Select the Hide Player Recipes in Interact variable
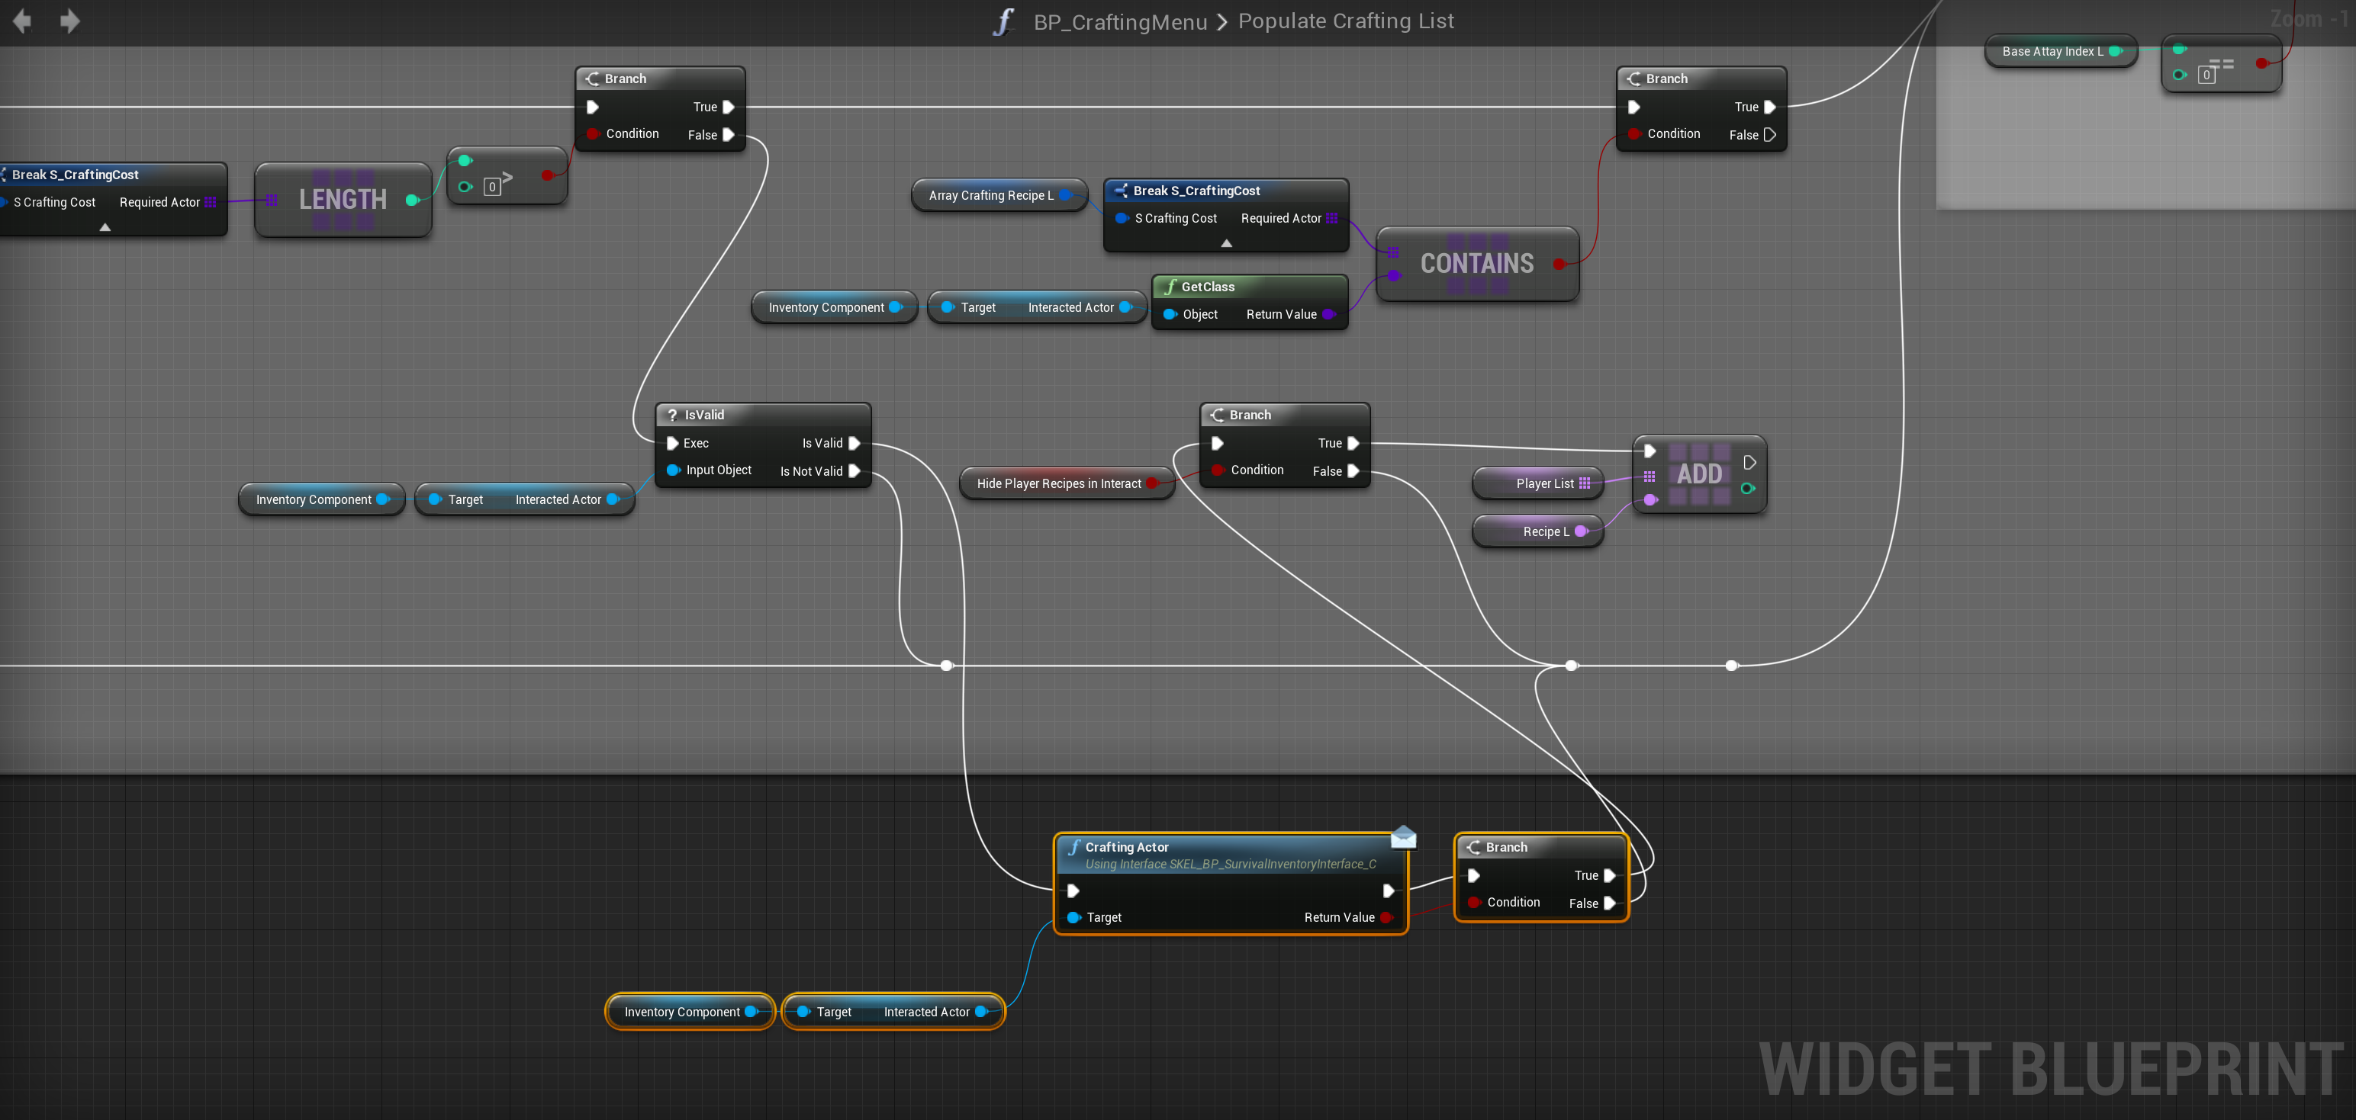 pyautogui.click(x=1058, y=483)
